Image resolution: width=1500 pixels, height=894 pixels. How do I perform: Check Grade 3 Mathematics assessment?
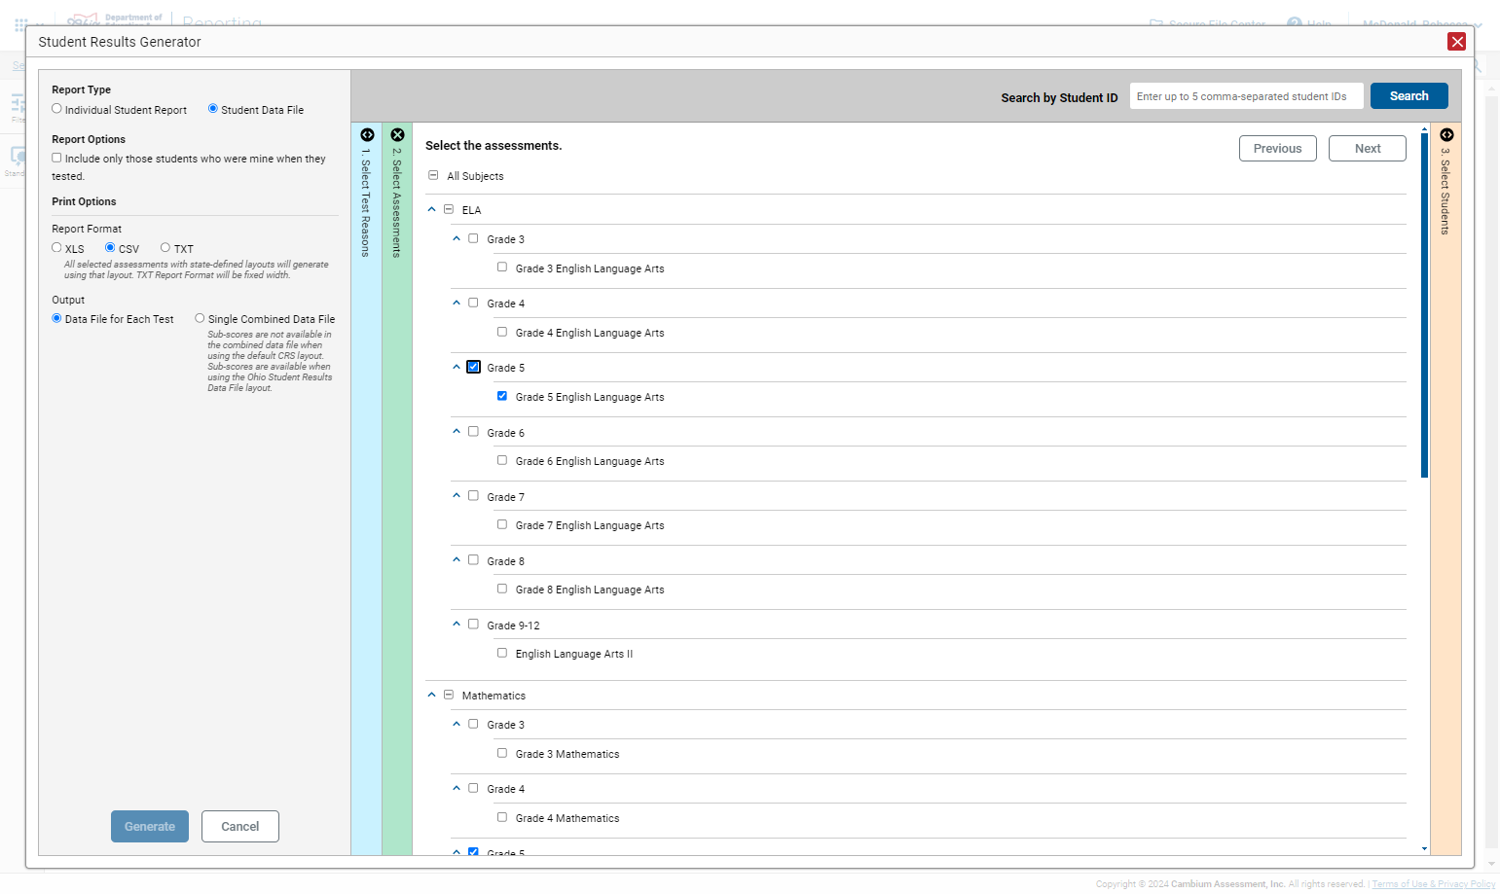coord(502,753)
